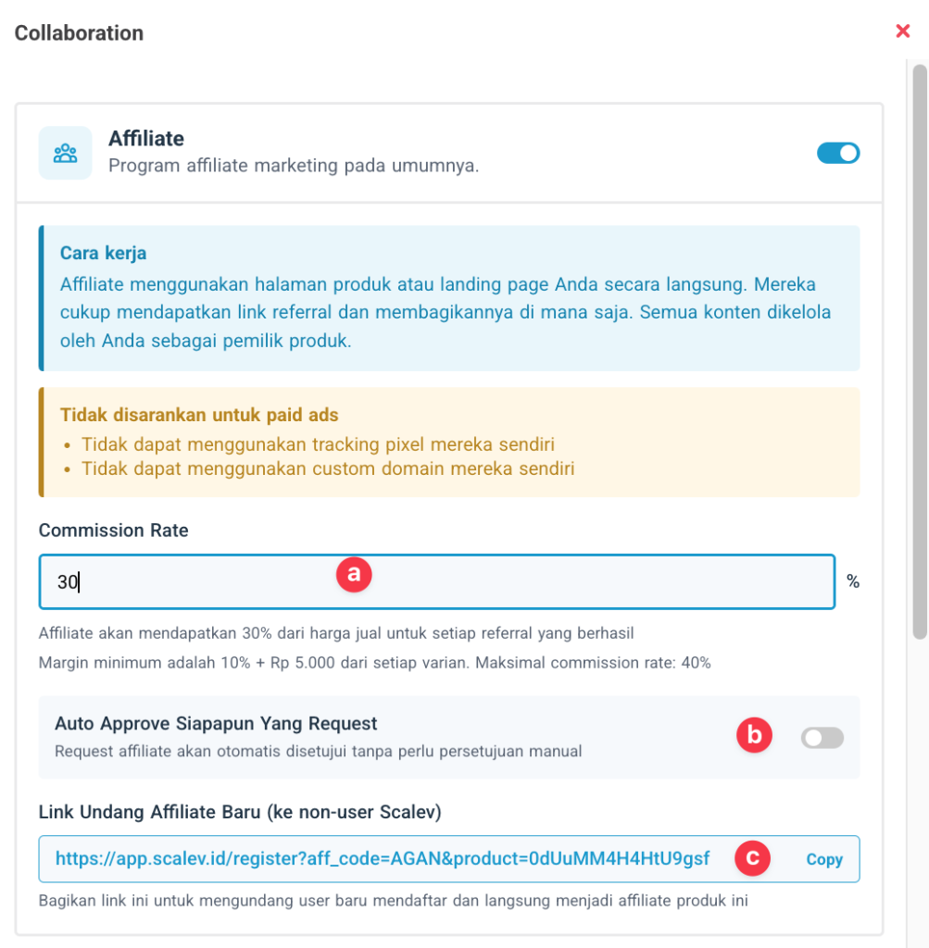Click the custom domain warning bullet

[328, 468]
